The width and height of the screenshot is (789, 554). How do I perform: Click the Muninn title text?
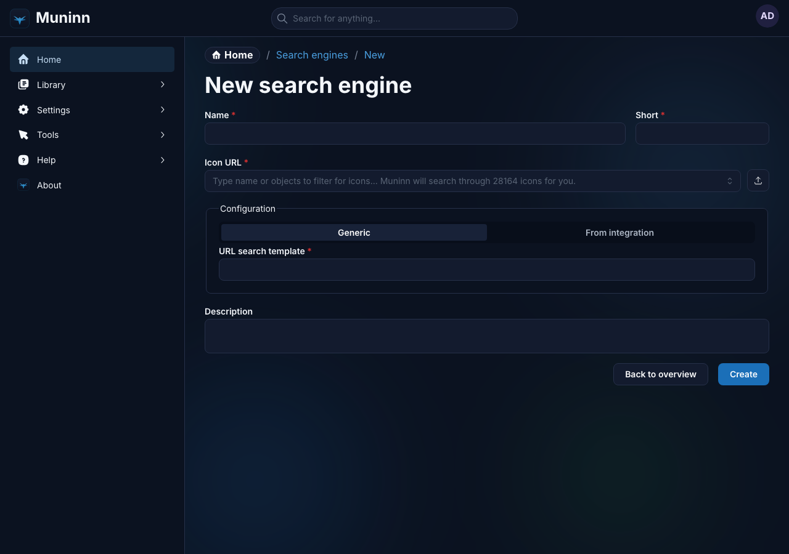[x=63, y=18]
